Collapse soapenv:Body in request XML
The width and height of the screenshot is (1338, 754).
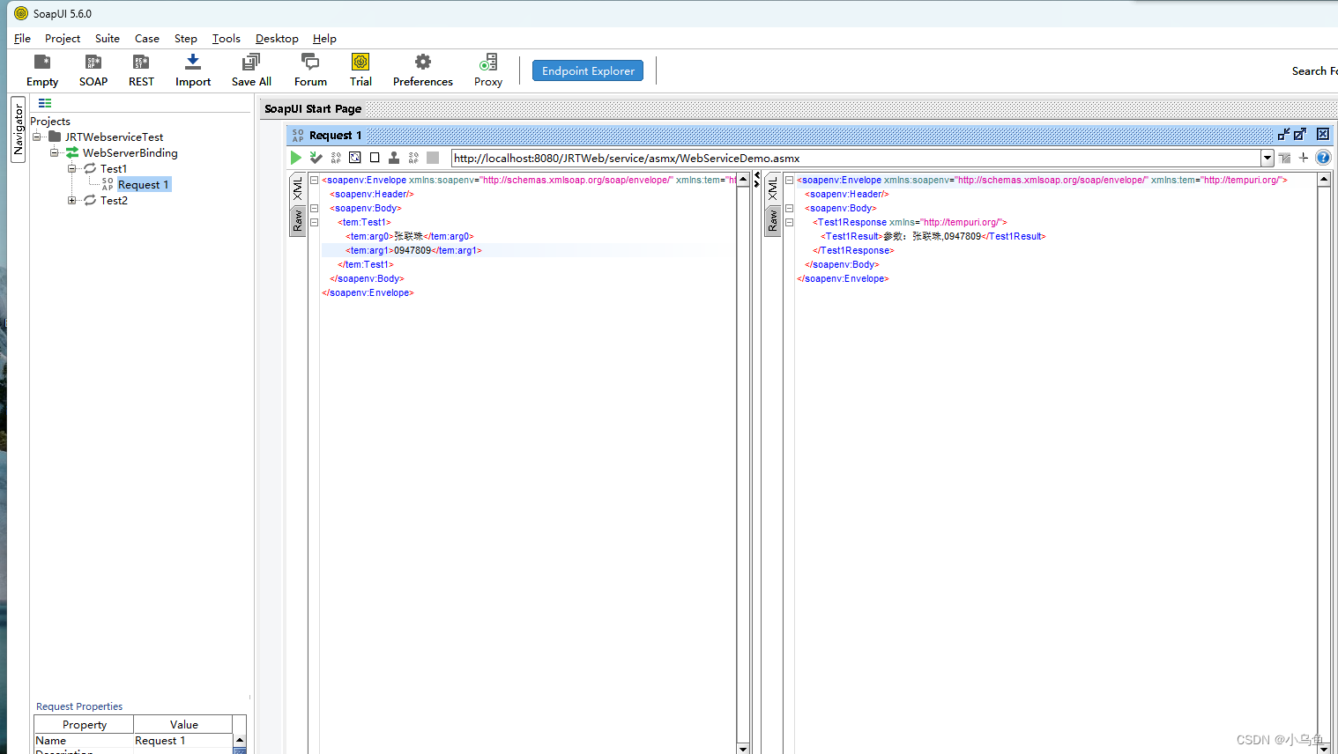tap(314, 208)
